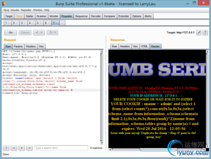The height and width of the screenshot is (159, 211).
Task: Open the Help menu
Action: pyautogui.click(x=46, y=10)
